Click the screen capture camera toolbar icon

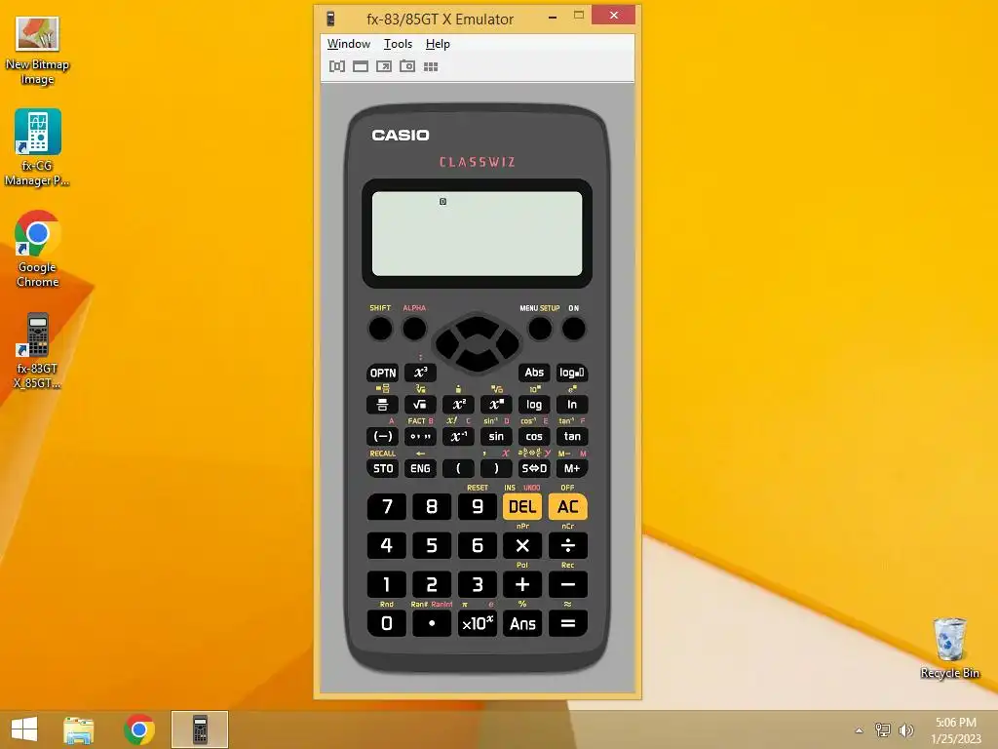(x=407, y=66)
